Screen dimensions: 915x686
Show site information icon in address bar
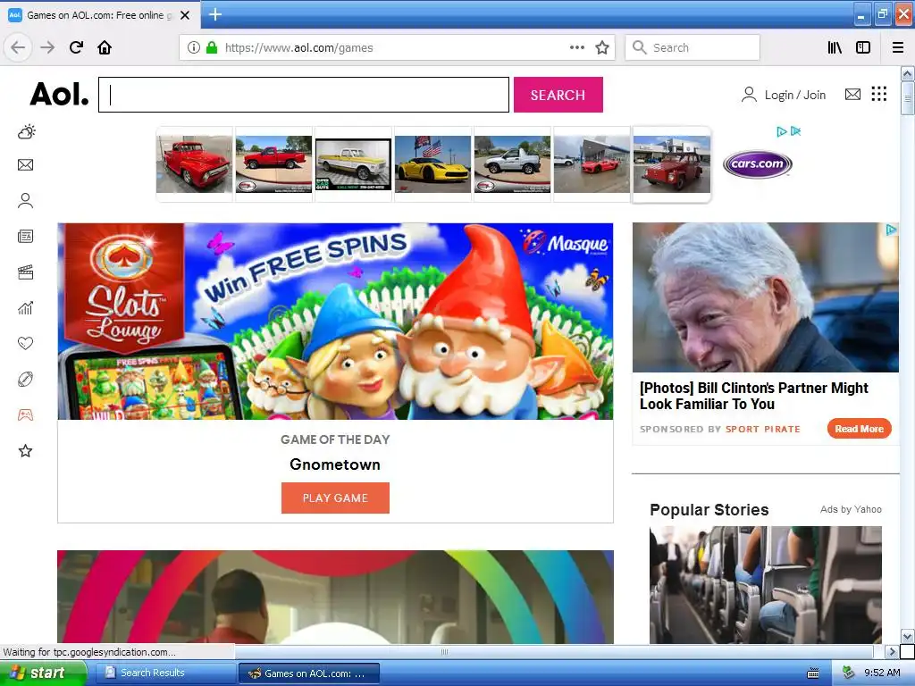pos(194,47)
